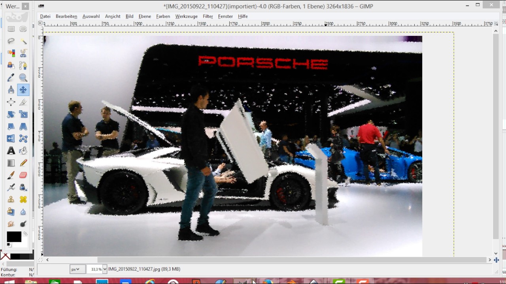The width and height of the screenshot is (506, 284).
Task: Select the Select by Color tool
Action: 11,53
